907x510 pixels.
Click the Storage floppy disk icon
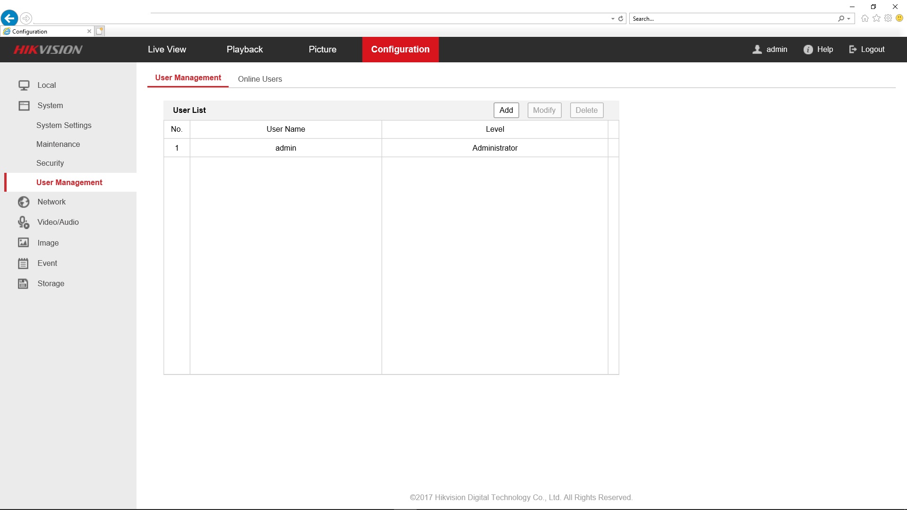point(24,284)
